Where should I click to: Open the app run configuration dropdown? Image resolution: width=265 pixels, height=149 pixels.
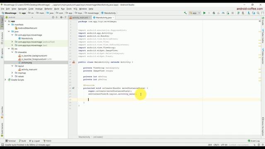point(195,13)
